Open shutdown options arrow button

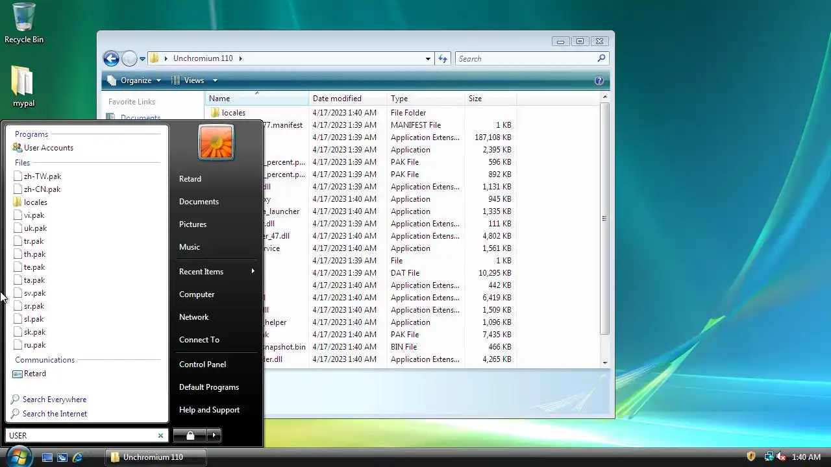pyautogui.click(x=214, y=435)
